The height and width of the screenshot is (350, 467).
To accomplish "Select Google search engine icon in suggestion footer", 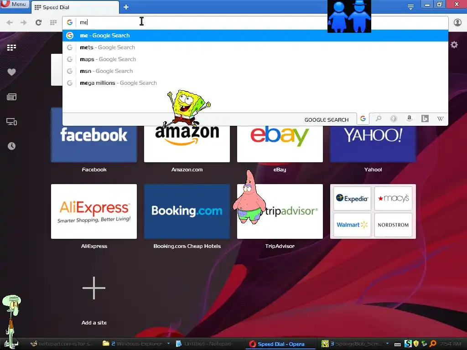I will tap(363, 119).
